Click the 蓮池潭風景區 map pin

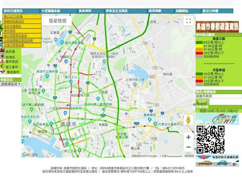pos(62,42)
